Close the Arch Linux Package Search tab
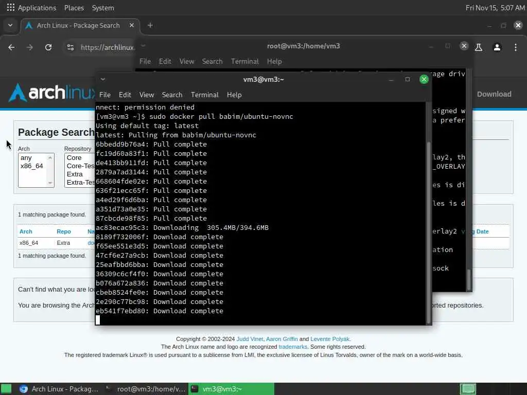527x395 pixels. 132,26
